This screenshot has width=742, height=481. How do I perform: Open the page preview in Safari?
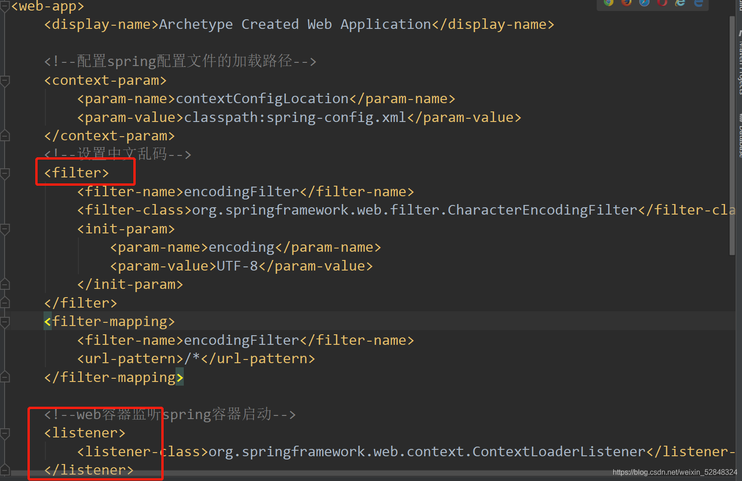[x=644, y=2]
